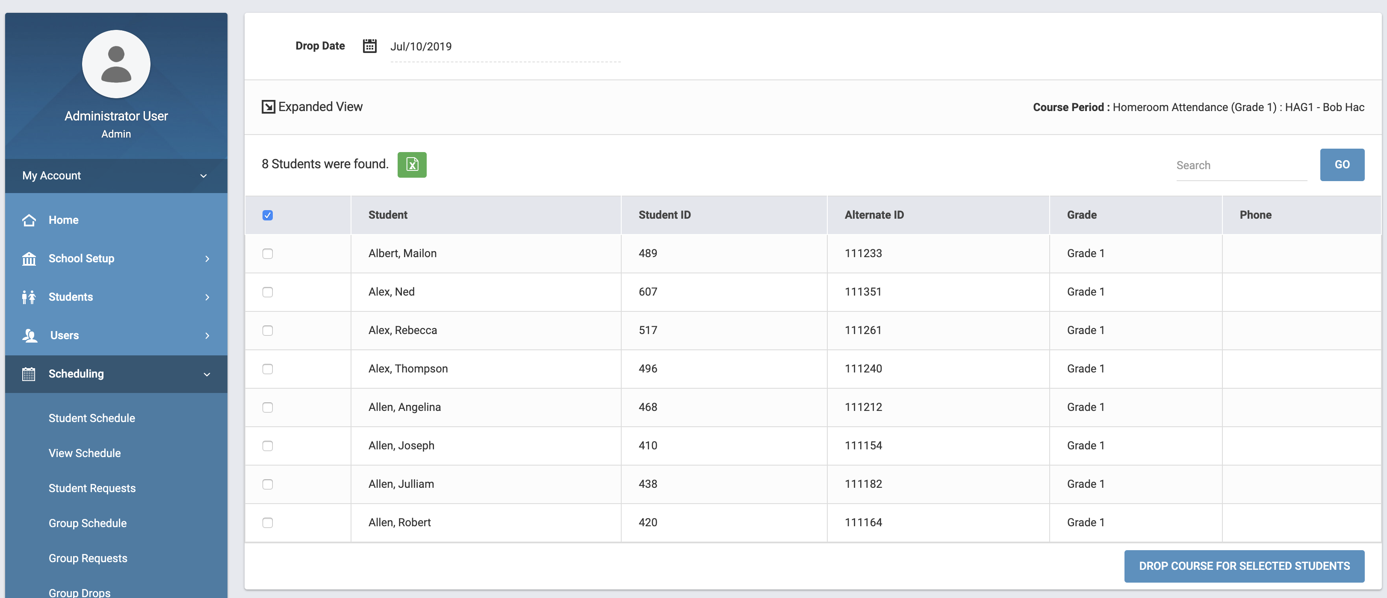Click the Scheduling calendar icon
The image size is (1387, 598).
[x=29, y=374]
